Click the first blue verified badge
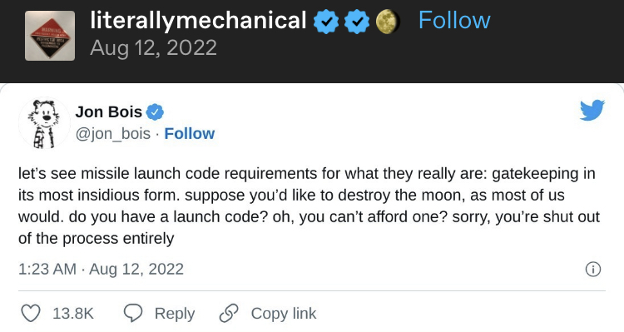The height and width of the screenshot is (332, 624). 326,22
